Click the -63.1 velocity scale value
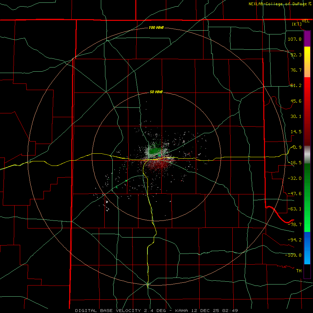 [x=295, y=209]
